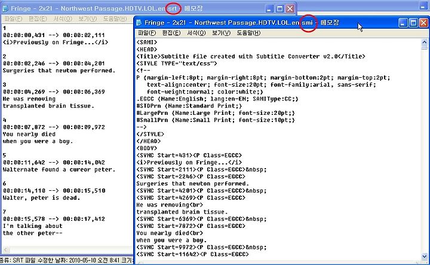Open 도움말(H) menu in the smi Notepad window
The width and height of the screenshot is (430, 265).
[x=248, y=33]
